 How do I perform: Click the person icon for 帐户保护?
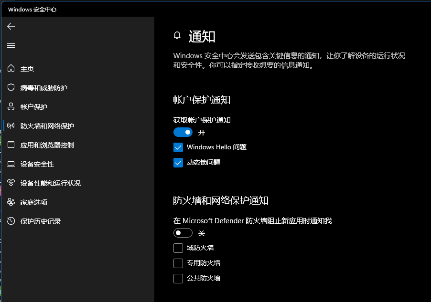(11, 106)
